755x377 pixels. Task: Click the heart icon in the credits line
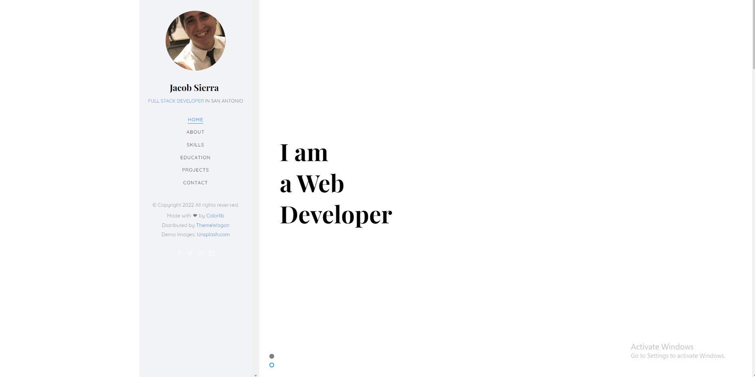tap(195, 215)
